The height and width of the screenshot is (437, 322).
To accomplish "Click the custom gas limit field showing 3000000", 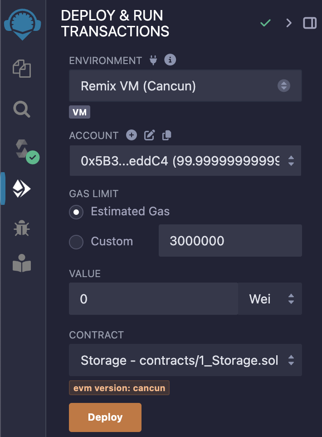I will pyautogui.click(x=230, y=240).
